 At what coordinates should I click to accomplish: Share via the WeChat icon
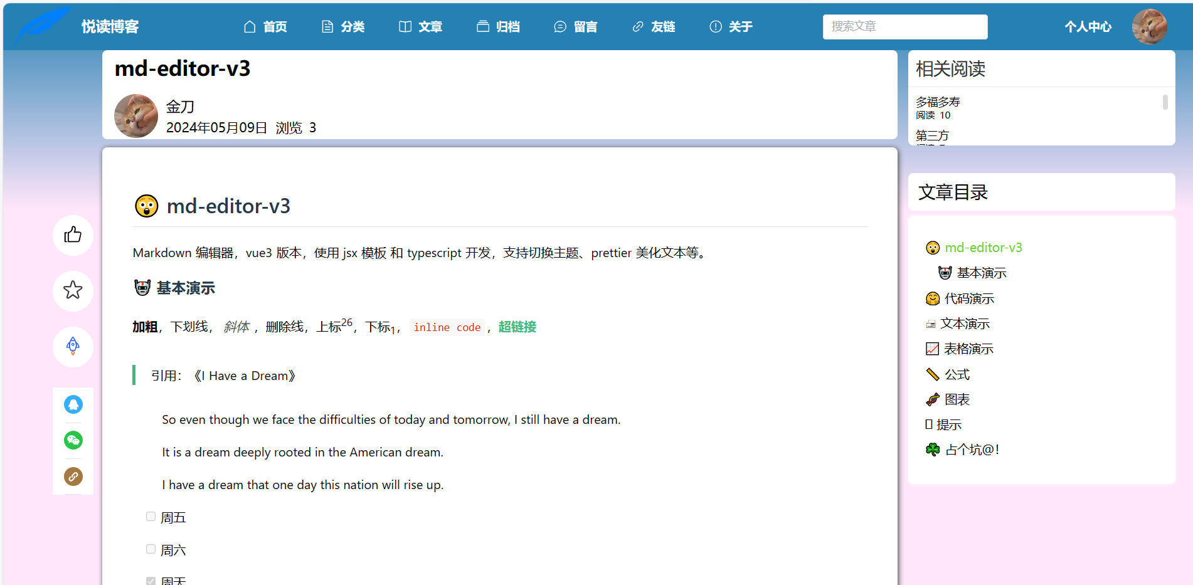73,440
